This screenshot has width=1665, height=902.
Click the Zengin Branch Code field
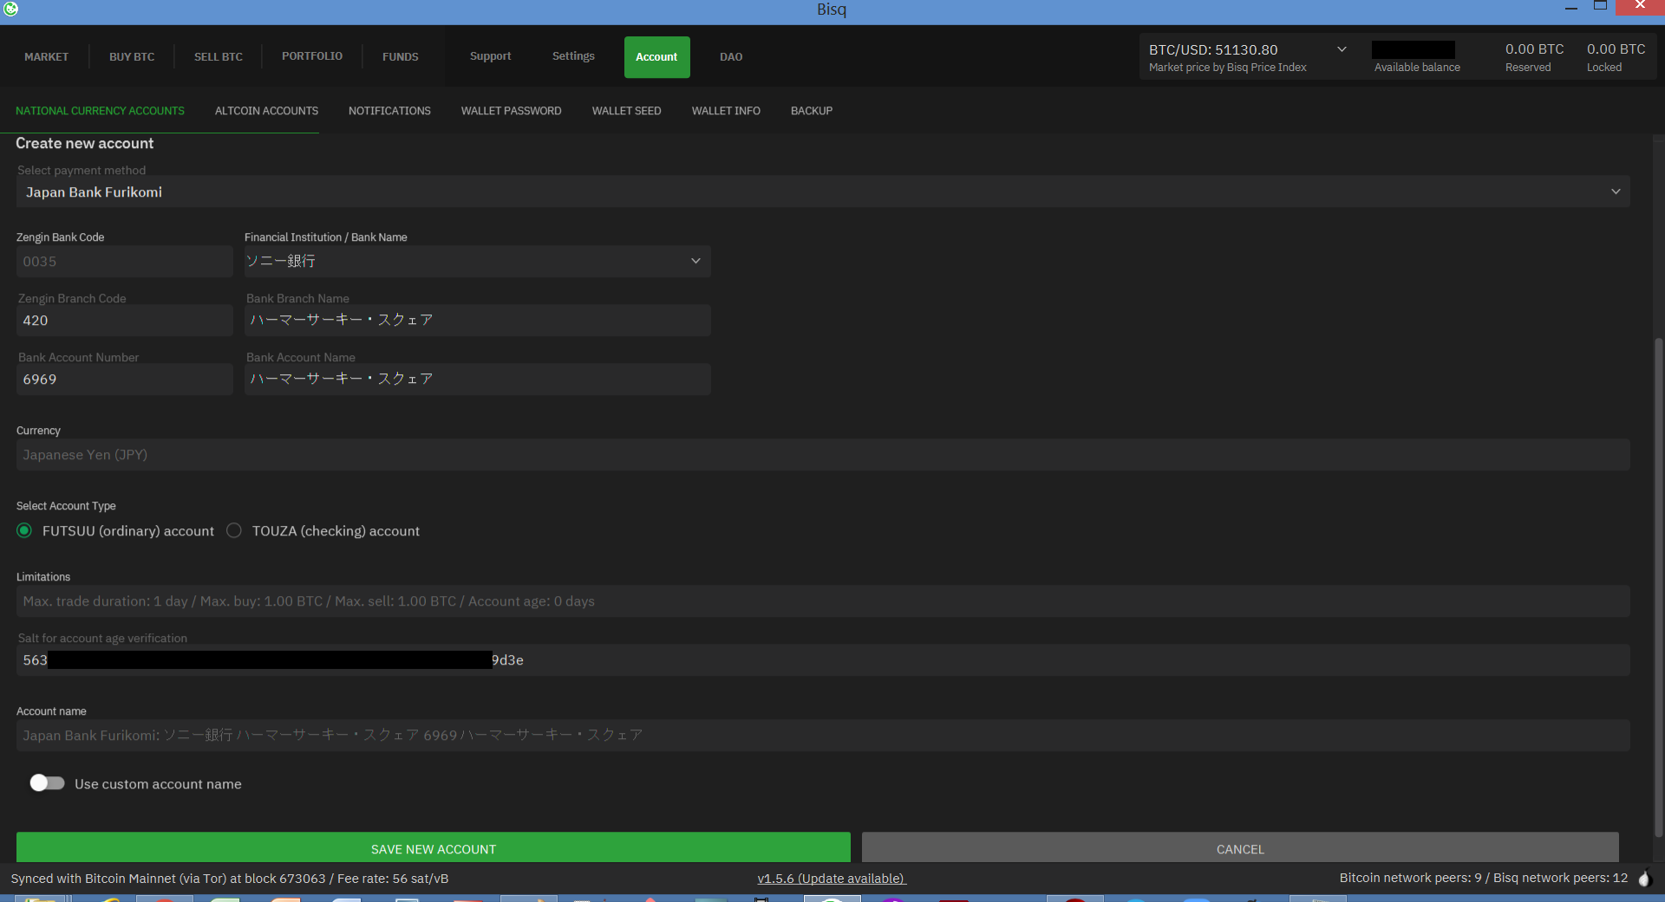124,321
